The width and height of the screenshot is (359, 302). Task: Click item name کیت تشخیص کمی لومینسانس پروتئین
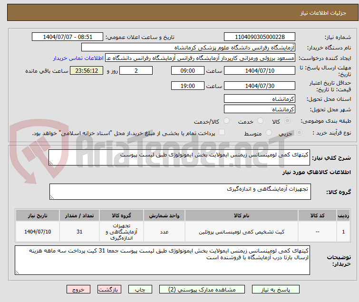point(242,232)
